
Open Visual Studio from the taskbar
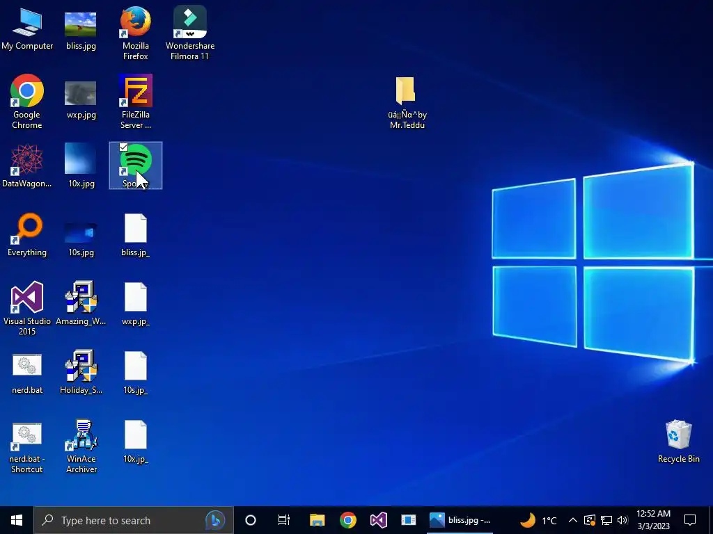(378, 520)
